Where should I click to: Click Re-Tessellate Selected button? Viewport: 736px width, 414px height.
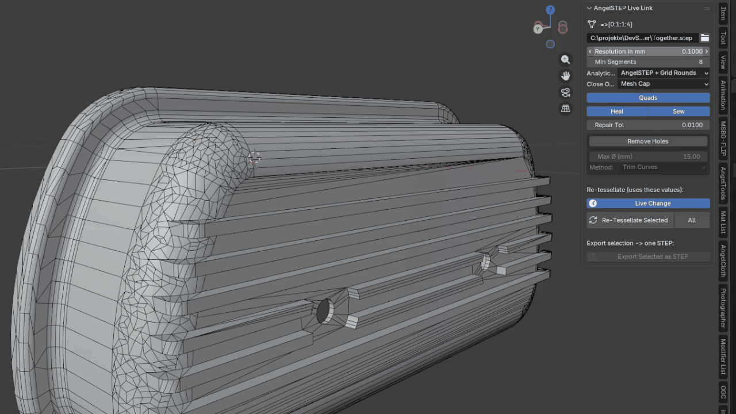[630, 220]
